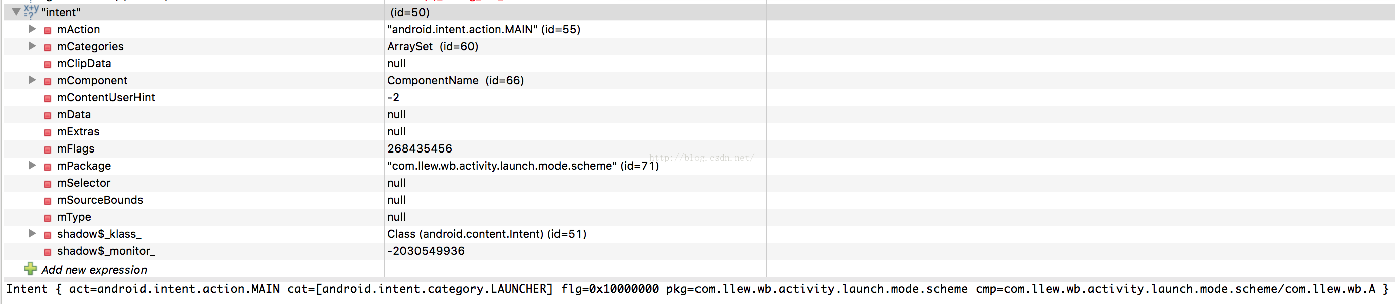The height and width of the screenshot is (304, 1395).
Task: Click the mFlags value 268435456
Action: tap(420, 149)
